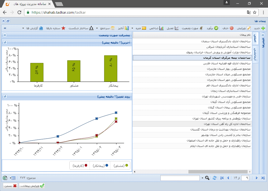Viewport: 268px width, 191px height.
Task: Refresh the contracts list in the pager
Action: click(x=214, y=178)
